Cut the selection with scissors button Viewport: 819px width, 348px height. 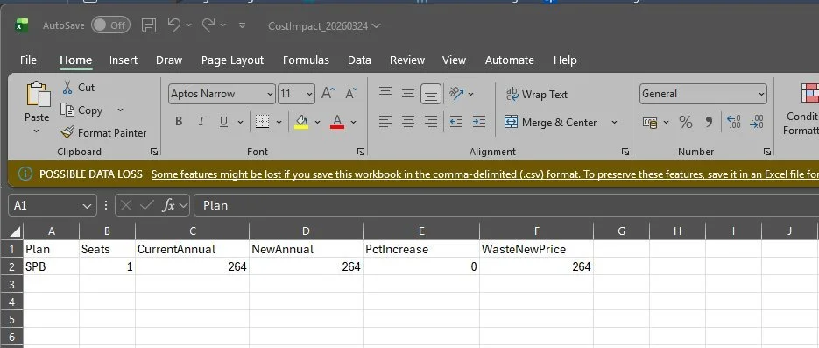[x=78, y=88]
